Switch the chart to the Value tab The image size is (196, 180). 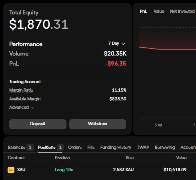tap(159, 11)
